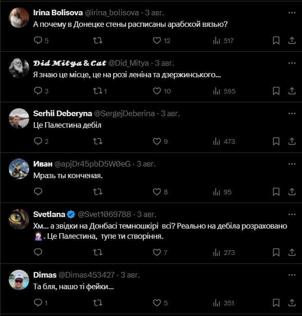Open more options on Irina Bolisova's tweet

tap(292, 12)
